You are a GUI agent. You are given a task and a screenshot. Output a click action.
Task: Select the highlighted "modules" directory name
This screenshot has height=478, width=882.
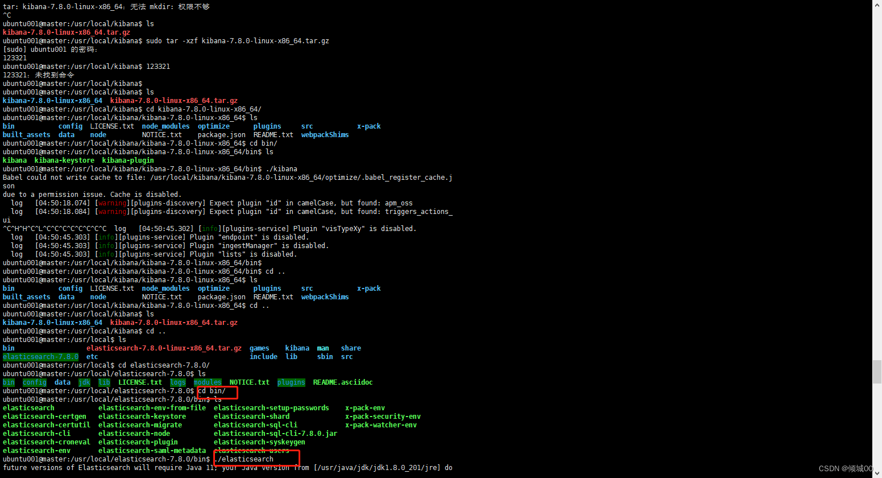pyautogui.click(x=208, y=382)
